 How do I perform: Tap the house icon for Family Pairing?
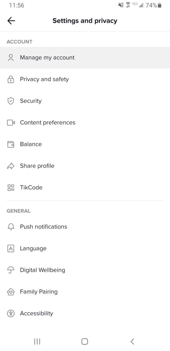[11, 292]
